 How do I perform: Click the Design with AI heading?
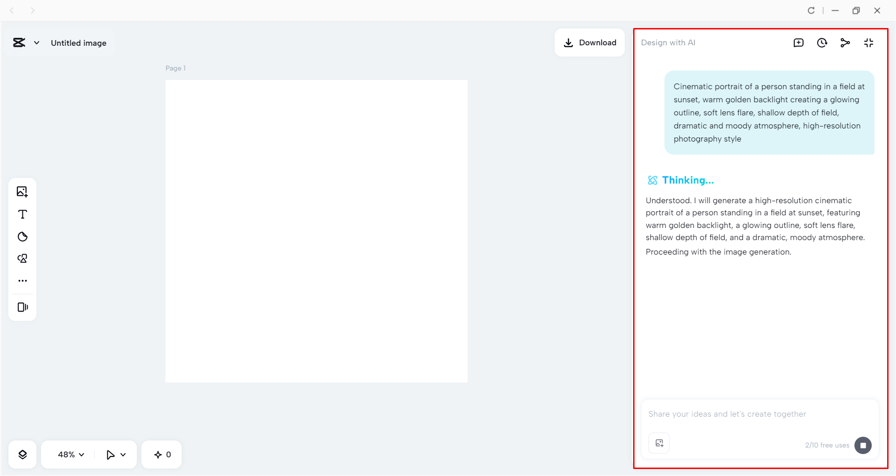click(668, 43)
